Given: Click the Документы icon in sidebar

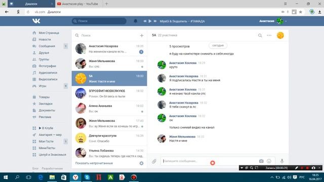Looking at the screenshot, I should click(x=34, y=110).
